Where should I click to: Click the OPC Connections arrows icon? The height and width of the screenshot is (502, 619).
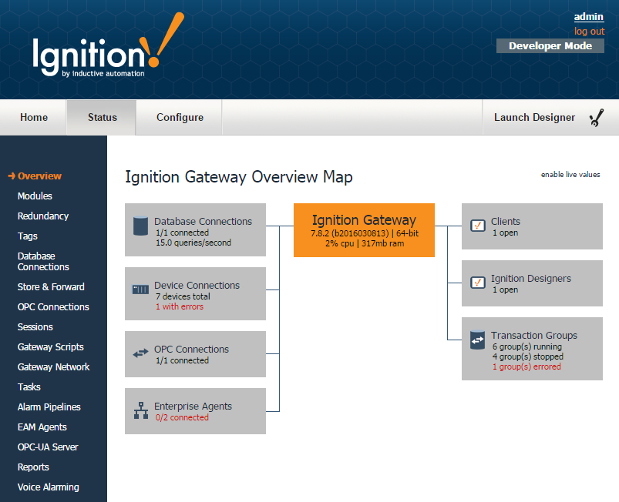point(140,353)
